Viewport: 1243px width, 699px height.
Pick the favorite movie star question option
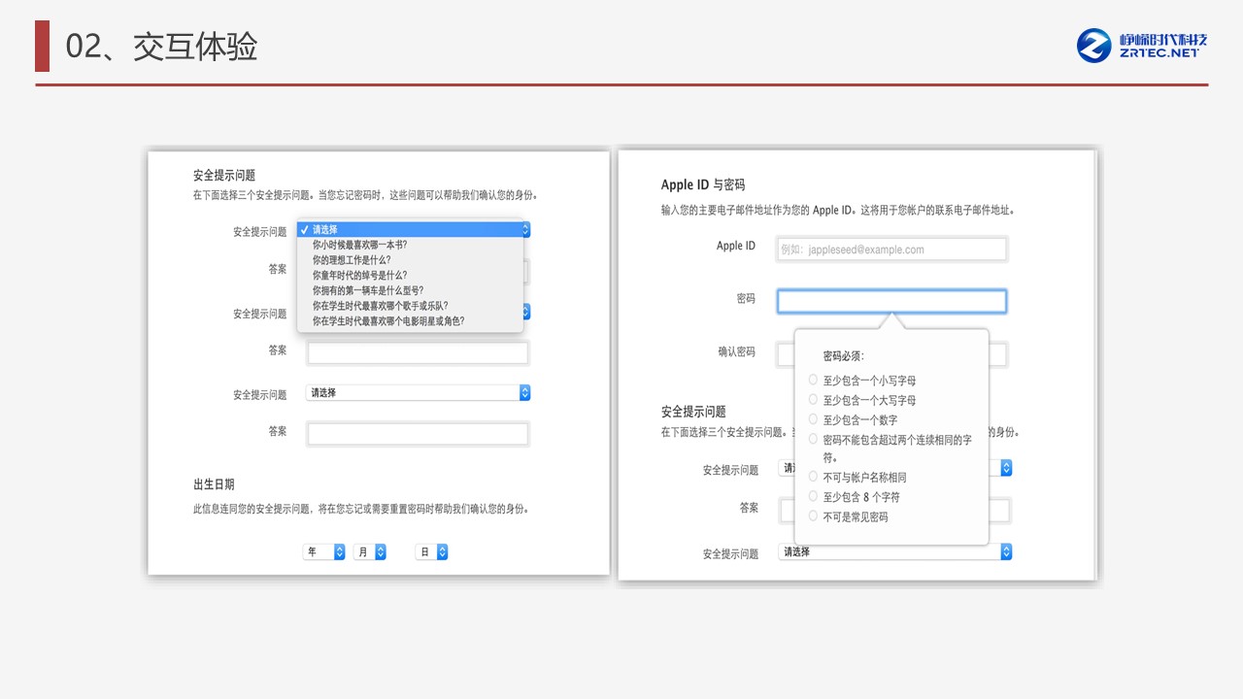coord(387,320)
